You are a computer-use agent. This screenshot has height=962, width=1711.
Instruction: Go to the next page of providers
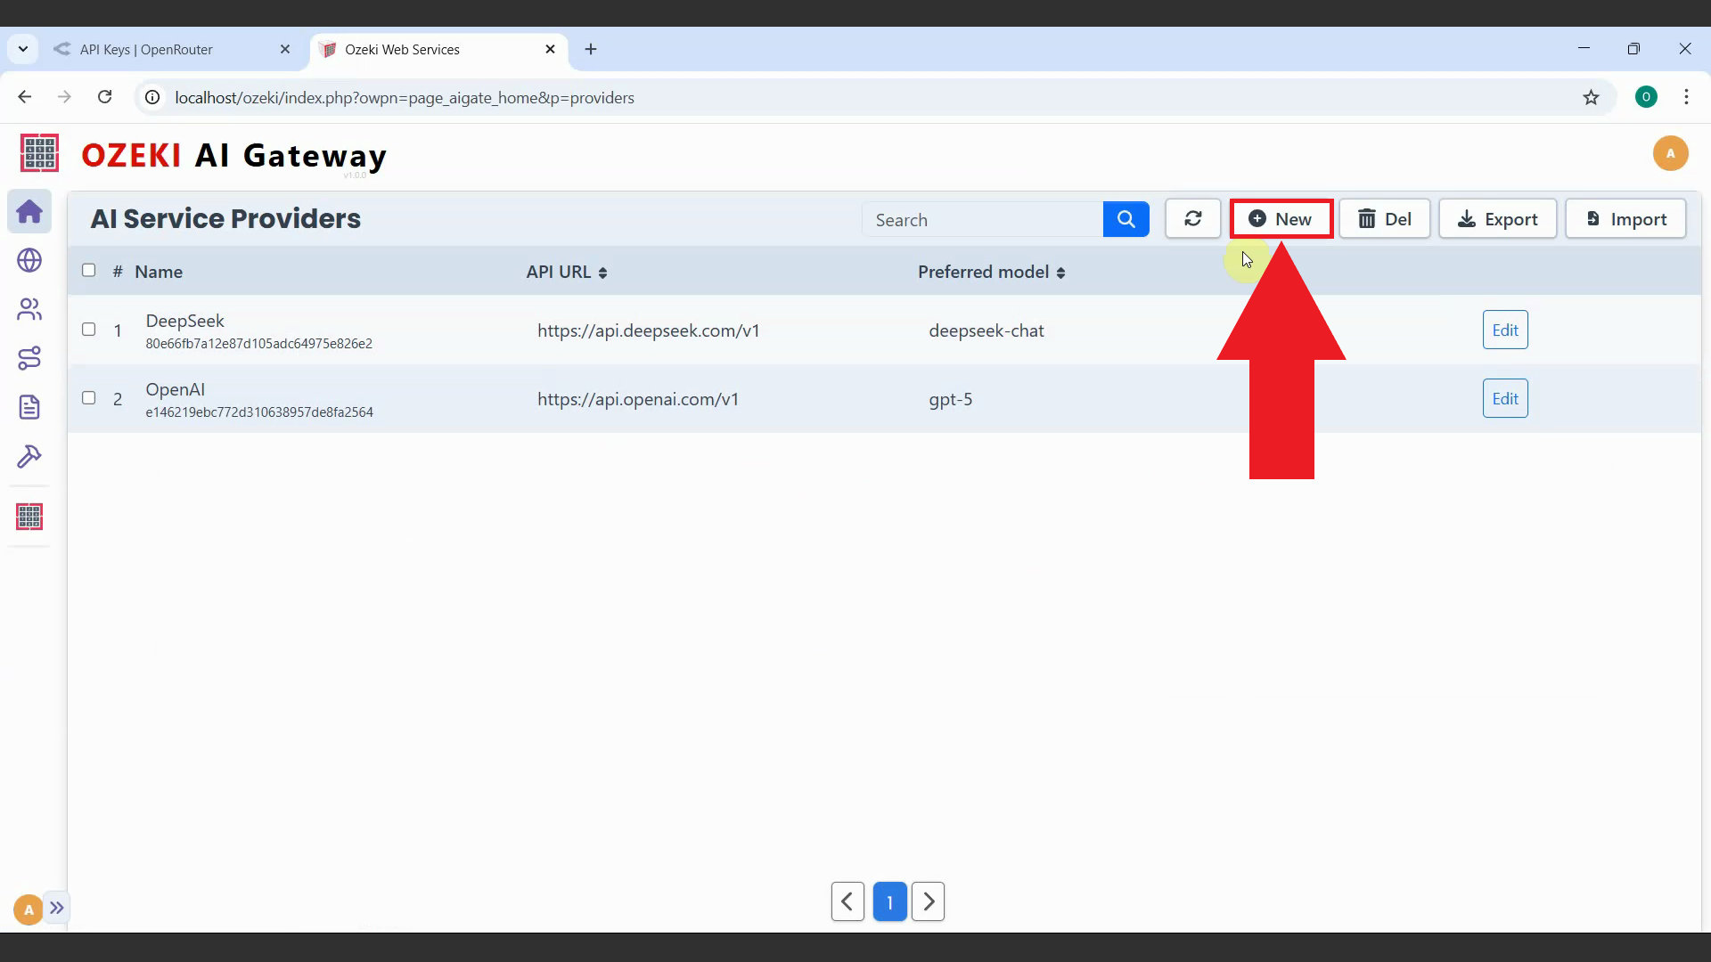(x=928, y=901)
